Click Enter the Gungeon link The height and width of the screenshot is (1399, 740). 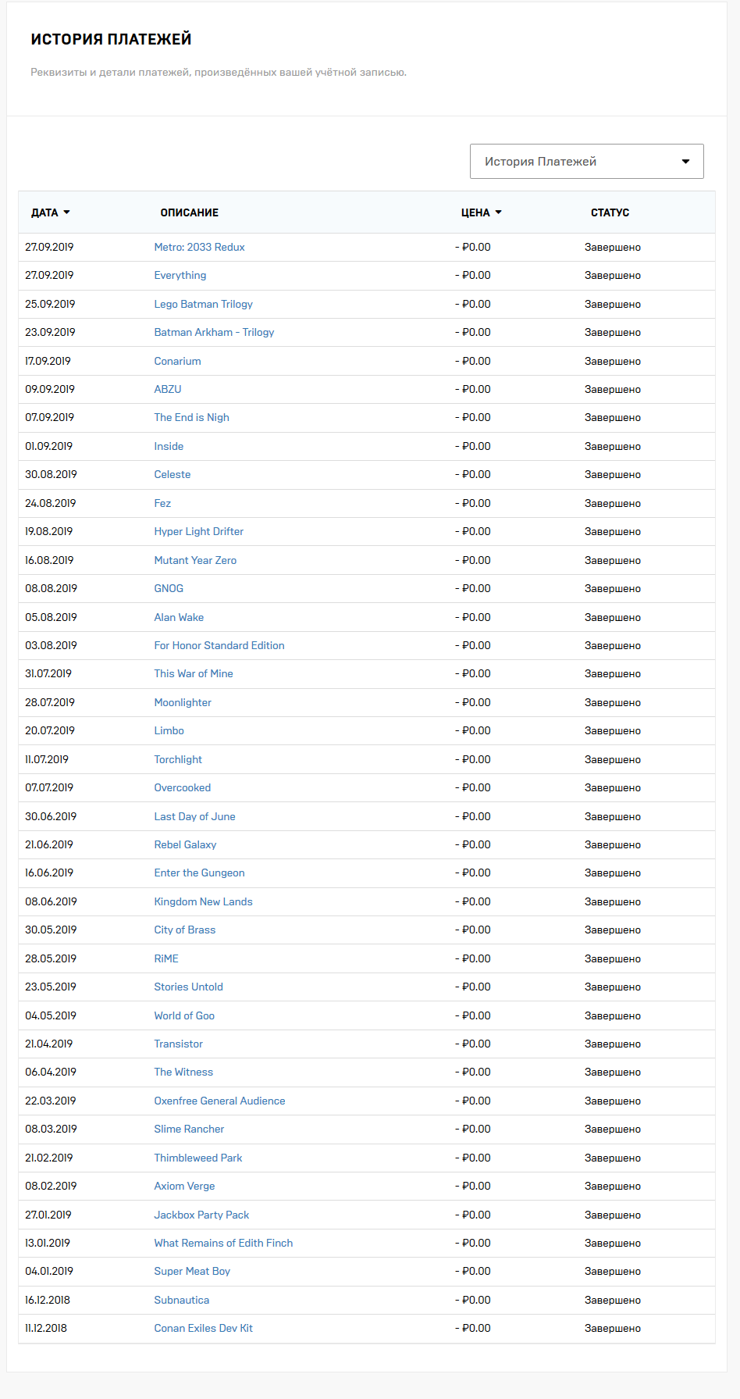click(x=199, y=873)
